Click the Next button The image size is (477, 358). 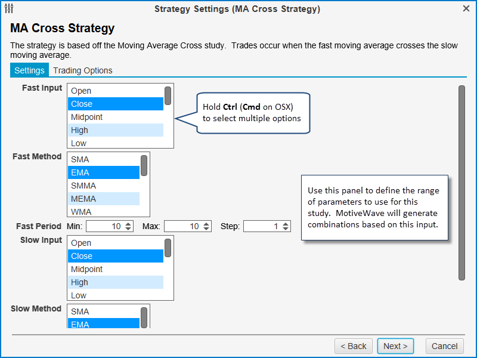click(395, 346)
